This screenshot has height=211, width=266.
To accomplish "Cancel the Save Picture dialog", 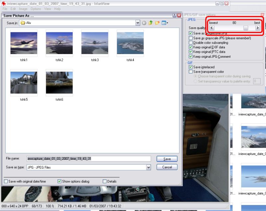I will tap(167, 167).
